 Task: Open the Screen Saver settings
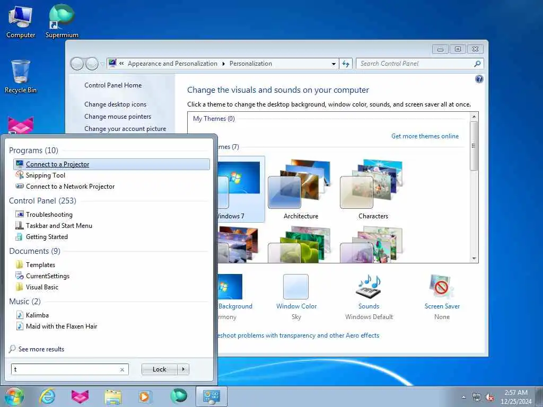[442, 297]
